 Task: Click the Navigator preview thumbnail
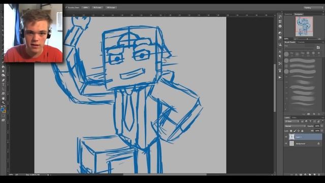pos(304,26)
